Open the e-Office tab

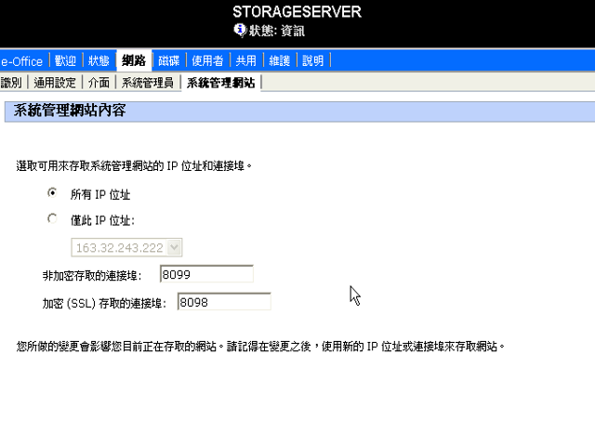pyautogui.click(x=21, y=61)
